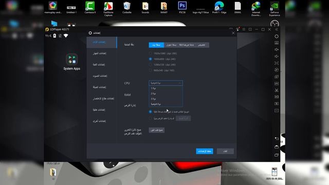Open PSCS6 Photoshop desktop shortcut
Screen dimensions: 329x185
(x=182, y=8)
